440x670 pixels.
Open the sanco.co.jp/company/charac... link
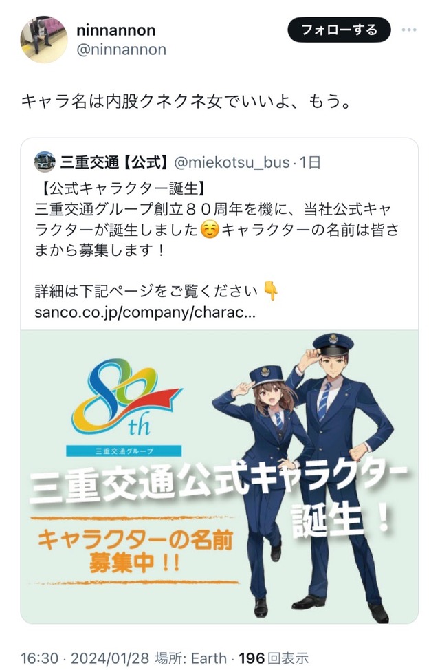pyautogui.click(x=145, y=312)
